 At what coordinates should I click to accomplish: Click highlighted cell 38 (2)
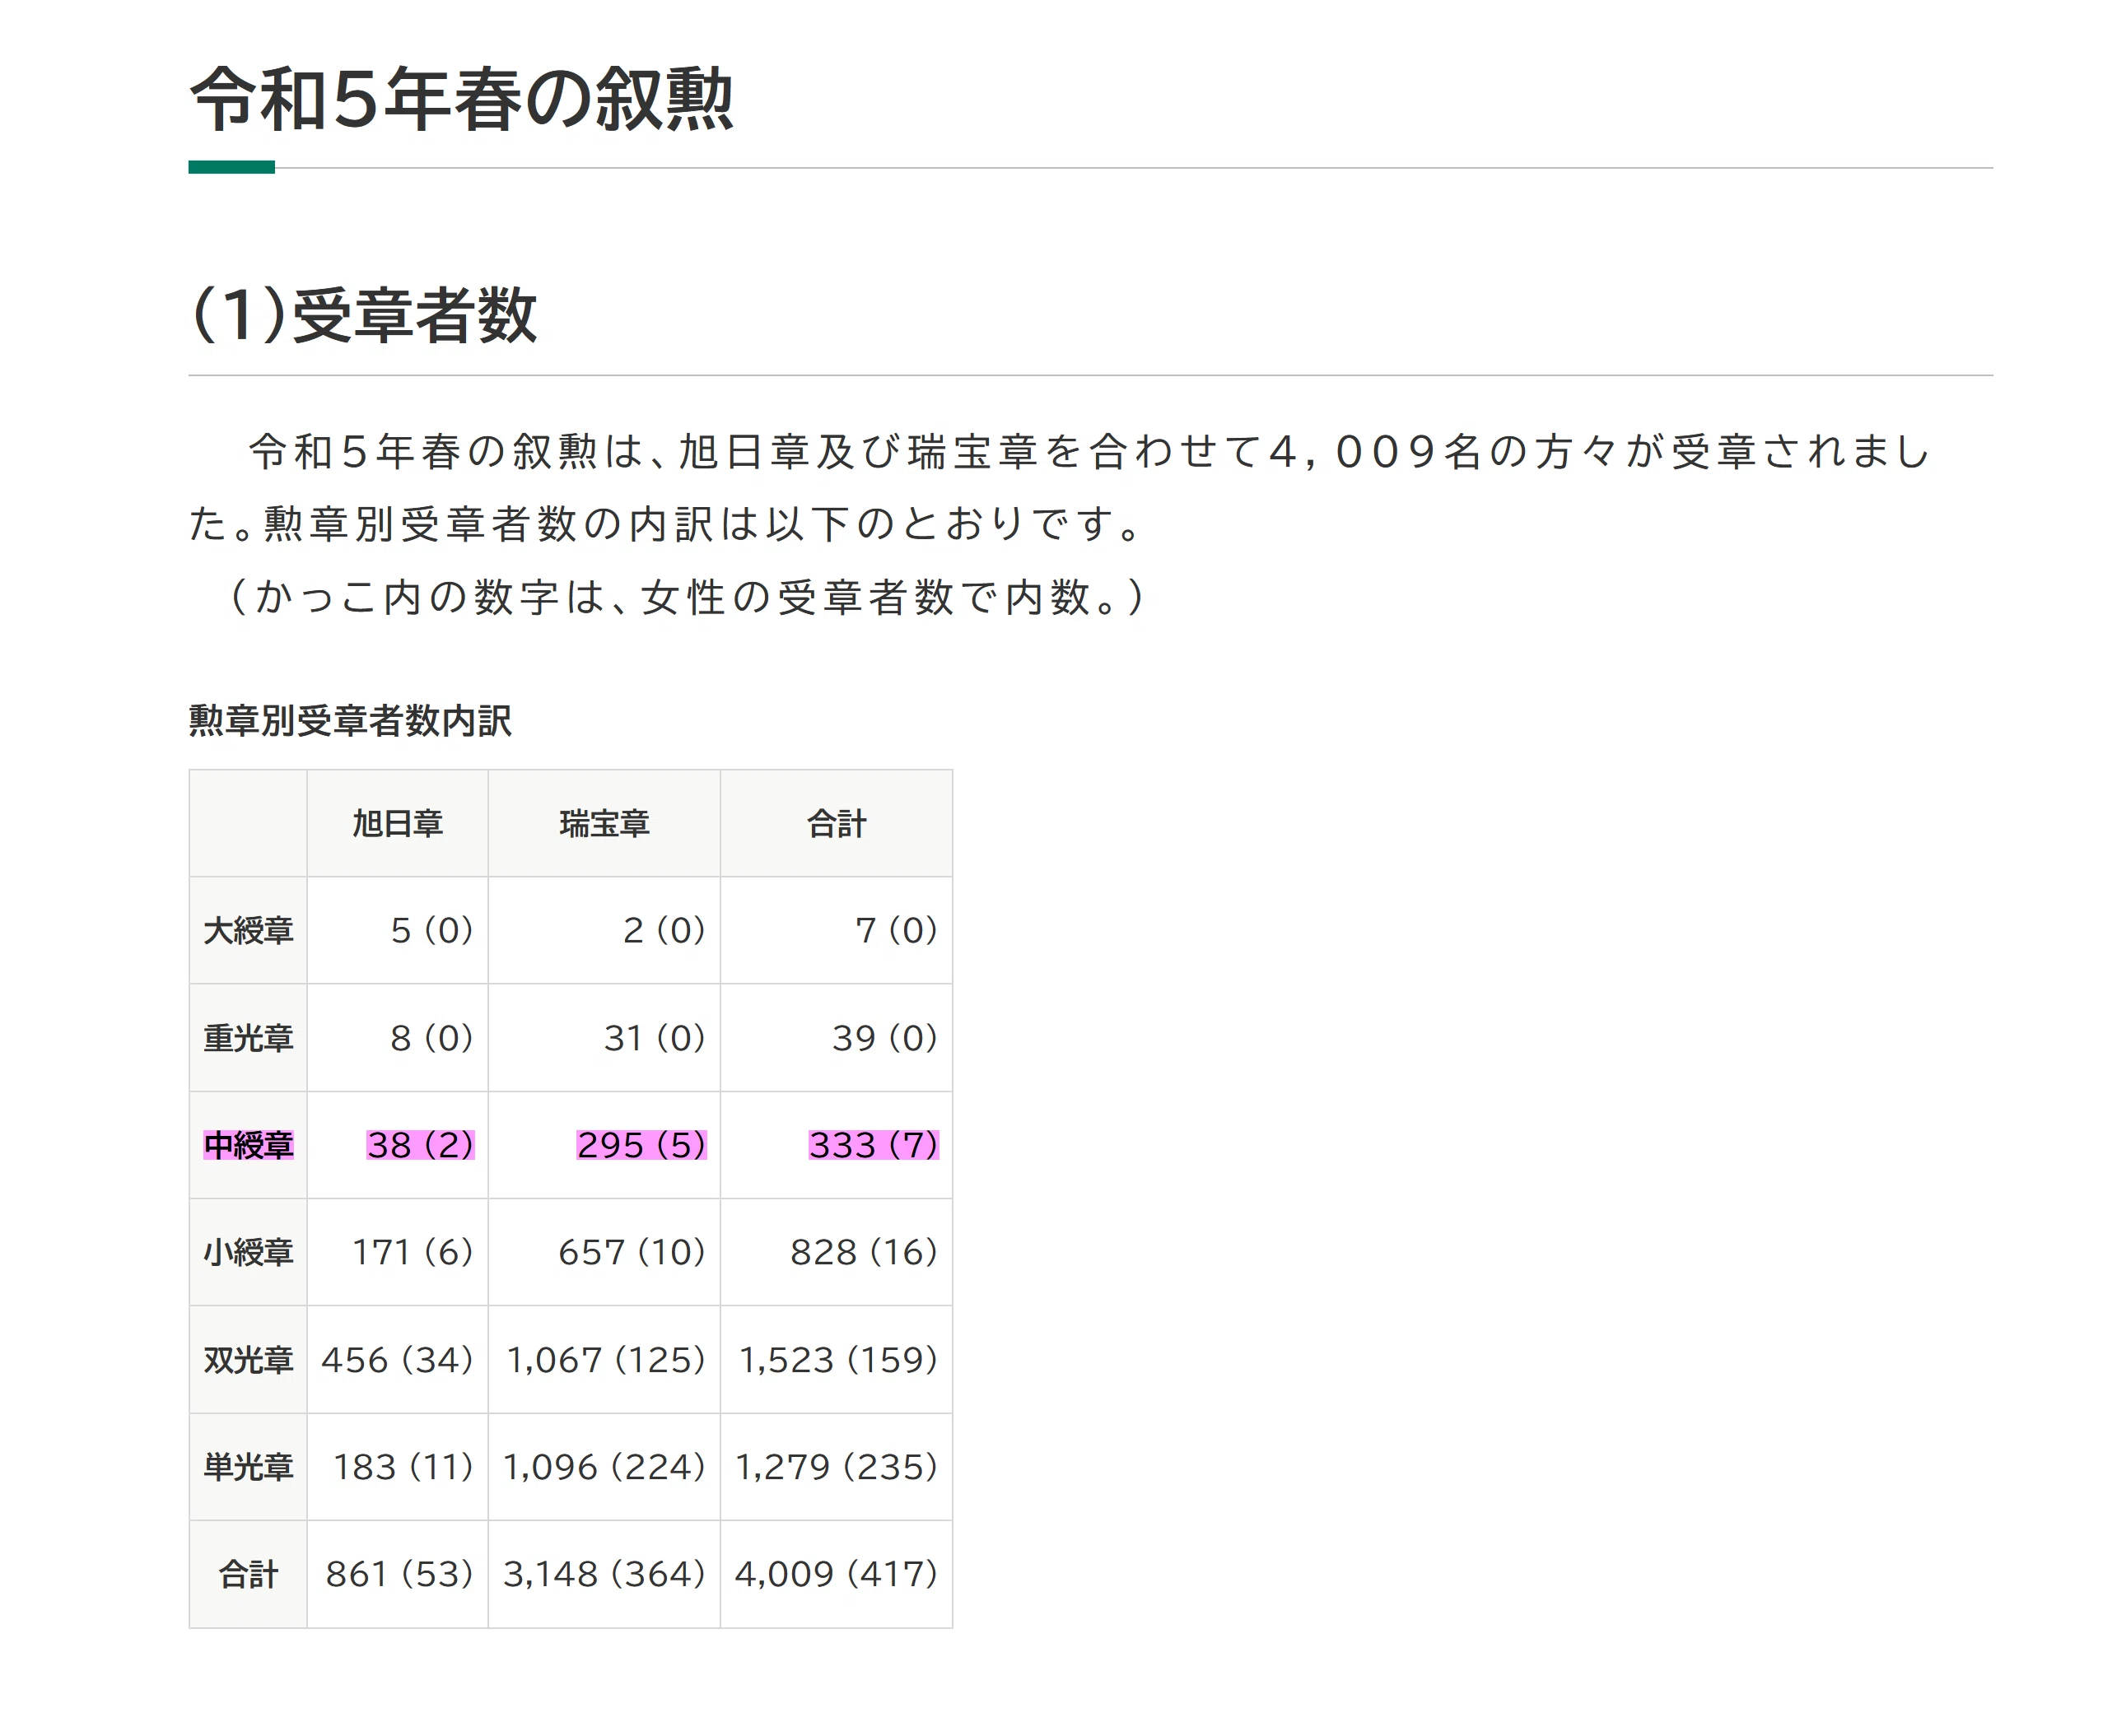click(x=397, y=1145)
